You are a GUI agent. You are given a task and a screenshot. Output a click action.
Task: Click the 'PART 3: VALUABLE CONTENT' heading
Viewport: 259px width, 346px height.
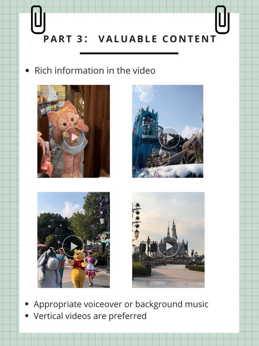130,39
